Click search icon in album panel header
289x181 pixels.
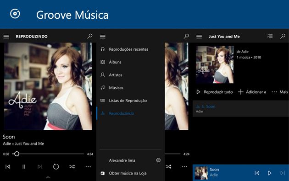(283, 36)
